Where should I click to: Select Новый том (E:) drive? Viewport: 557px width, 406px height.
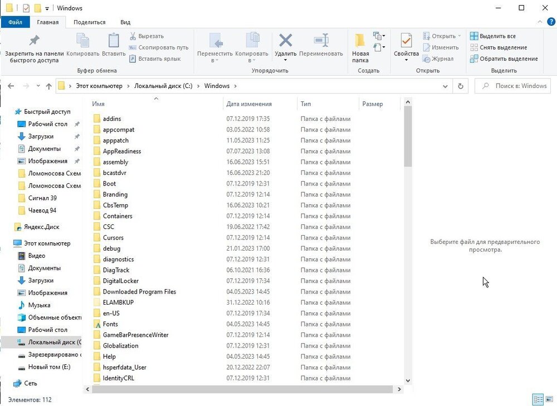[50, 367]
